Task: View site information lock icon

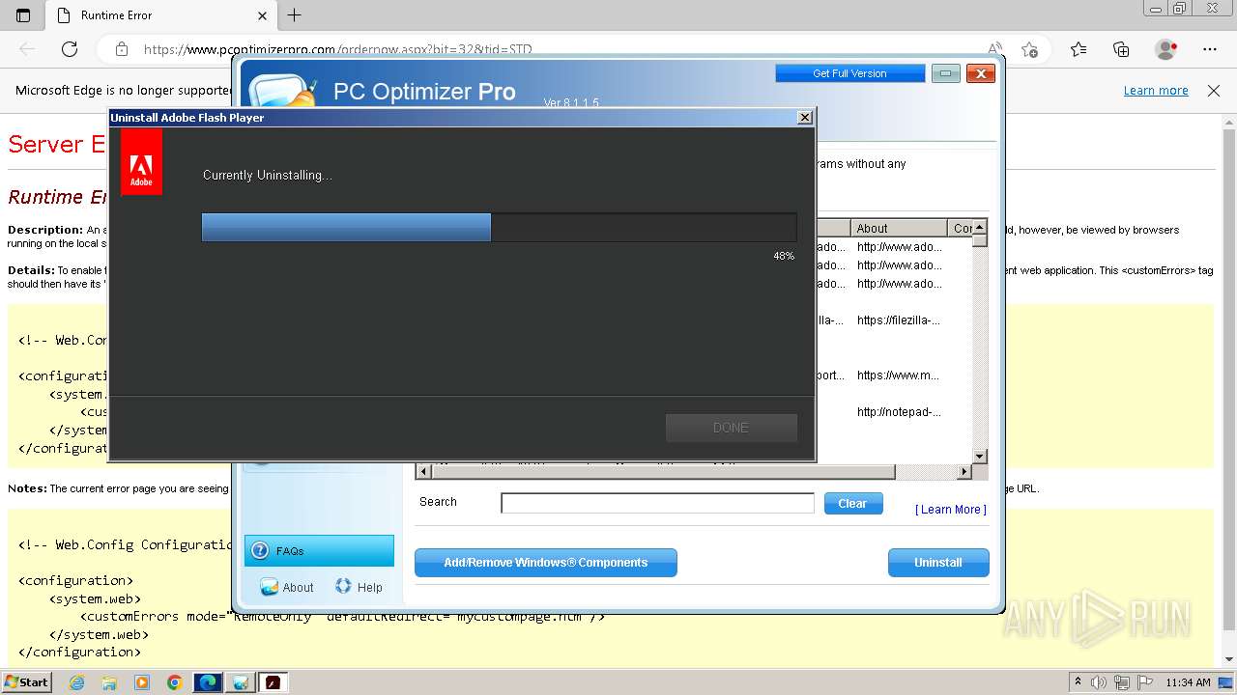Action: click(121, 49)
